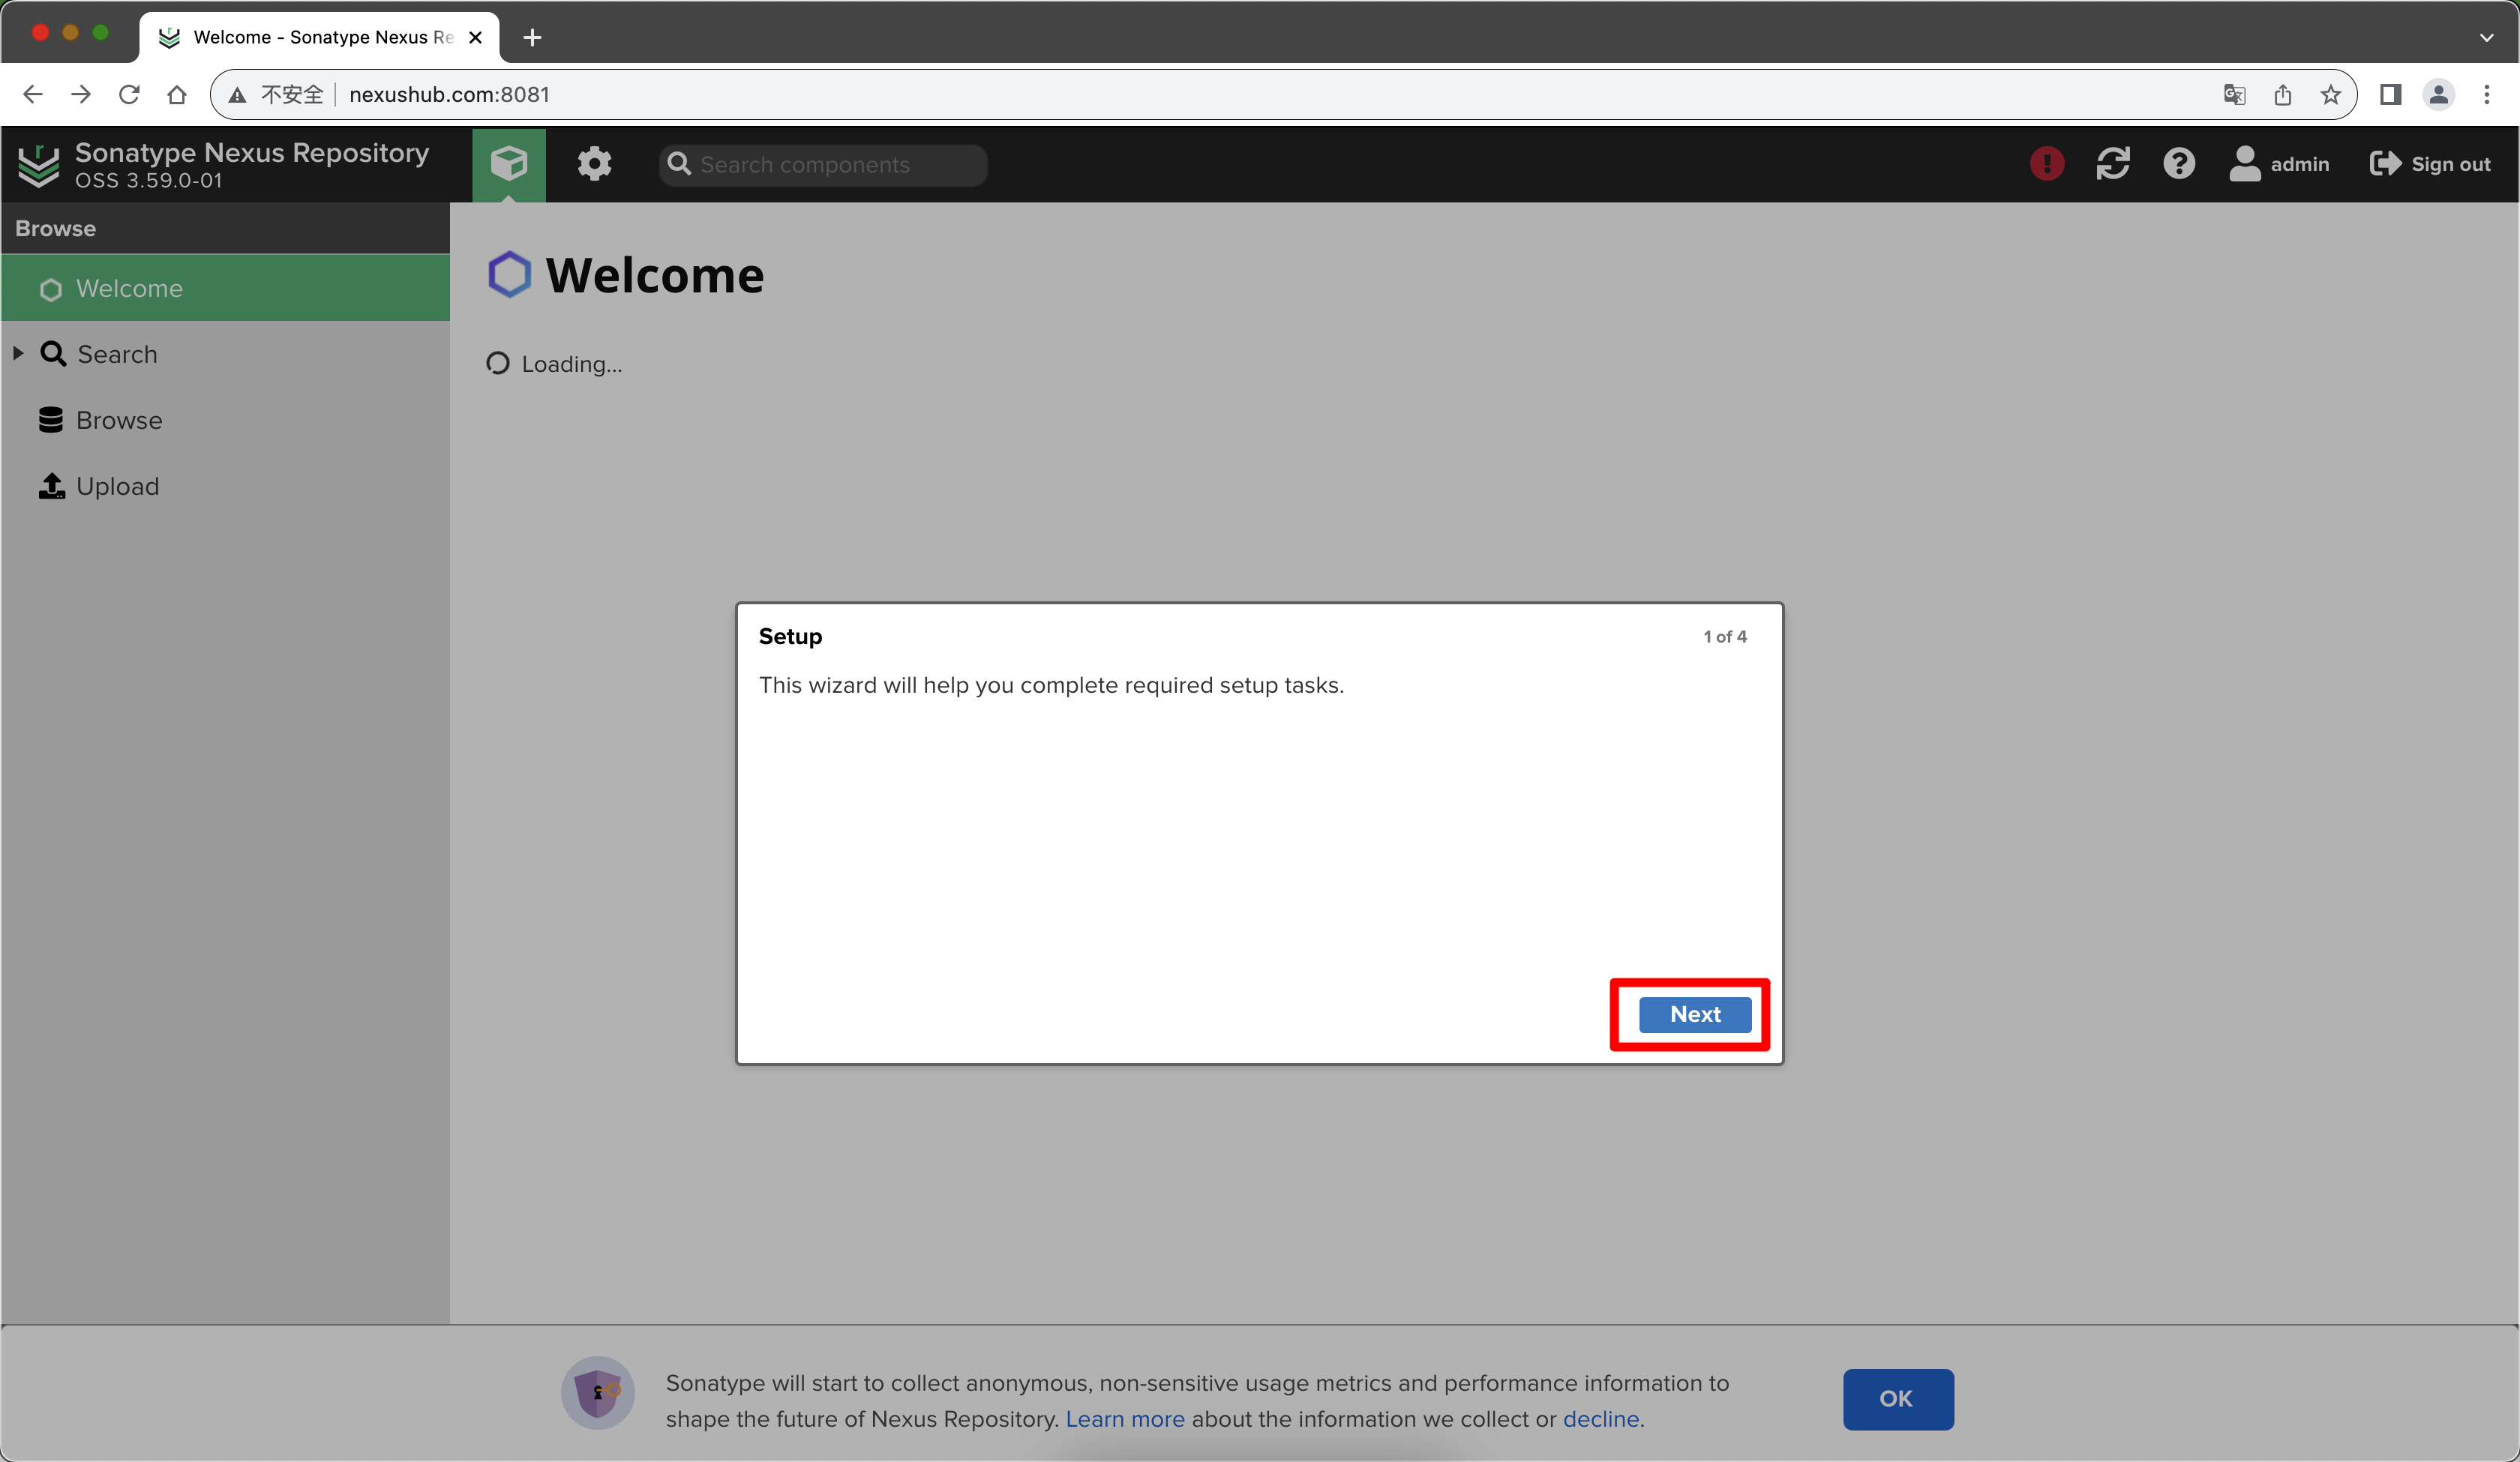2520x1462 pixels.
Task: Click the Upload icon in sidebar
Action: click(52, 486)
